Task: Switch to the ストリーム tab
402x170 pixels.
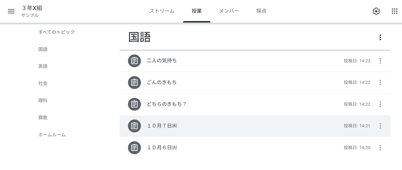Action: (162, 11)
